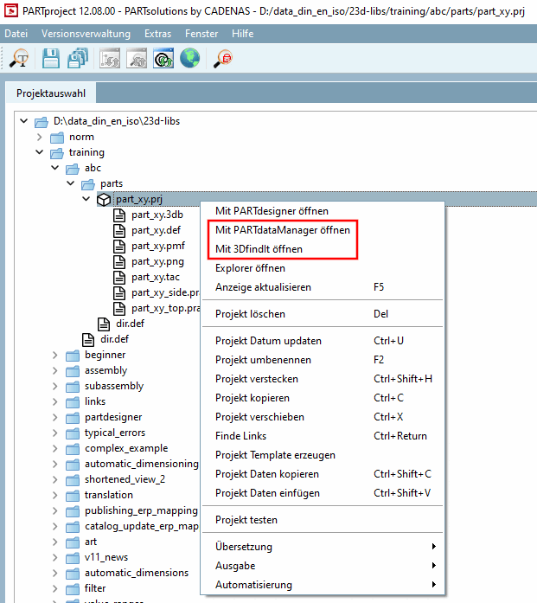The height and width of the screenshot is (603, 537).
Task: Click the open folder icon beside training
Action: point(57,153)
